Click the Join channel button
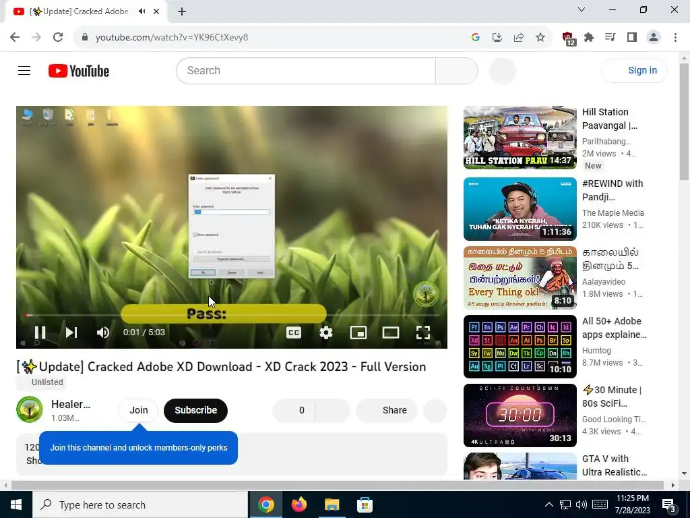The image size is (690, 518). 139,410
